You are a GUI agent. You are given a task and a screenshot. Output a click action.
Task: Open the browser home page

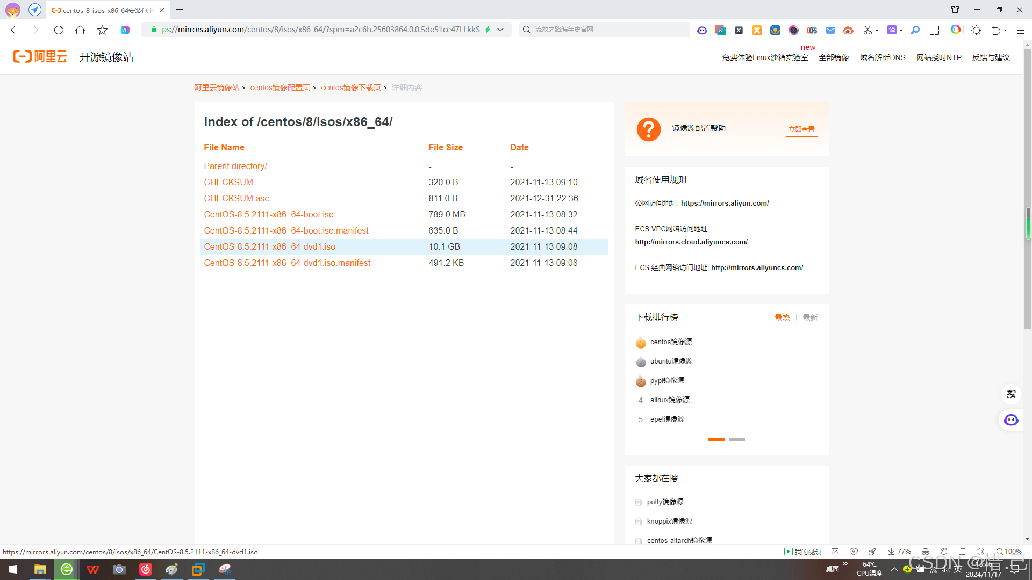[80, 30]
